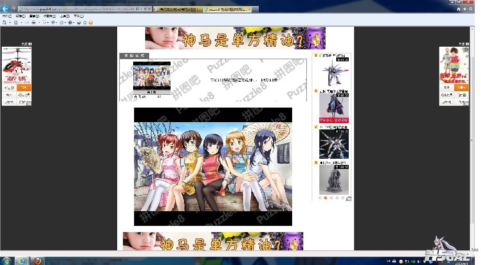
Task: Close the active puzzle8 browser tab
Action: (x=249, y=9)
